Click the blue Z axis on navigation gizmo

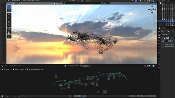click(x=152, y=7)
